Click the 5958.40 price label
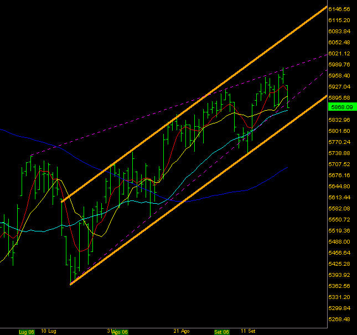The height and width of the screenshot is (335, 357). [339, 76]
